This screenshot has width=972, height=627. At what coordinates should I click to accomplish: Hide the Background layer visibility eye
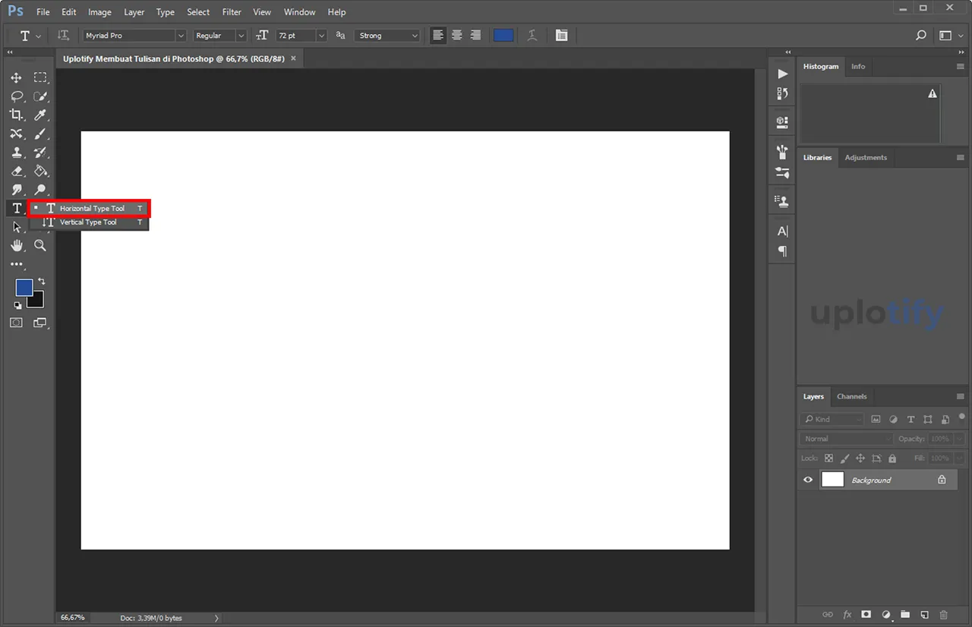click(808, 480)
